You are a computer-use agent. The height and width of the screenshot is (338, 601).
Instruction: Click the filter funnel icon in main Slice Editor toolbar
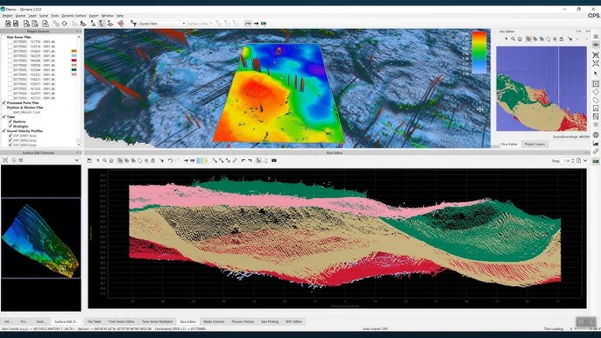click(x=162, y=160)
